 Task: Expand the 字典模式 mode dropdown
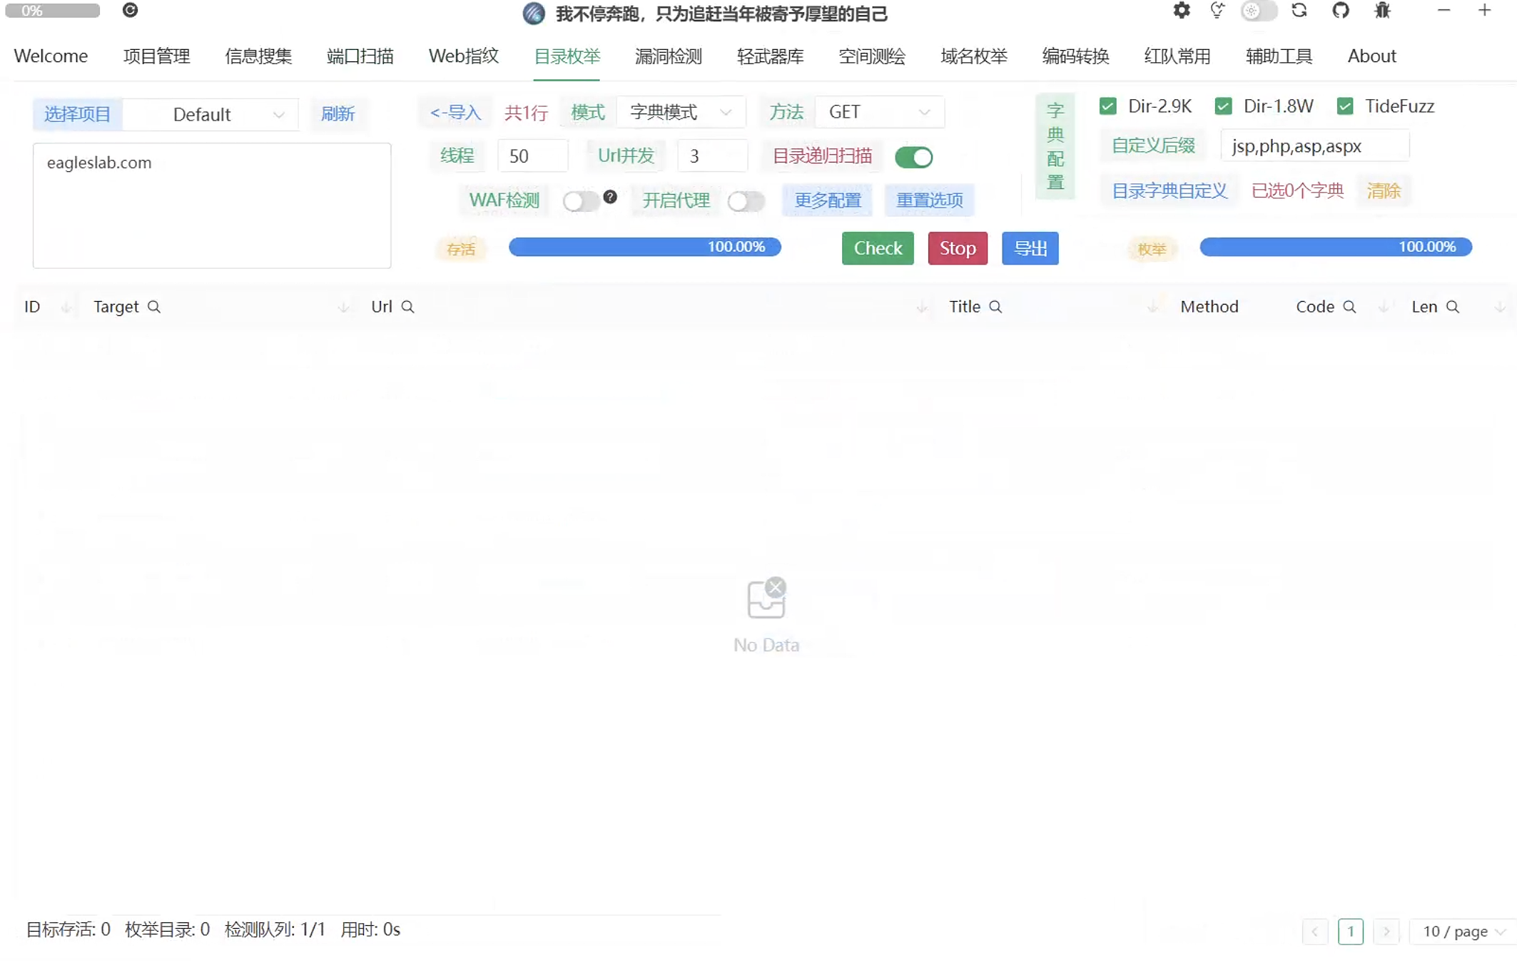680,112
